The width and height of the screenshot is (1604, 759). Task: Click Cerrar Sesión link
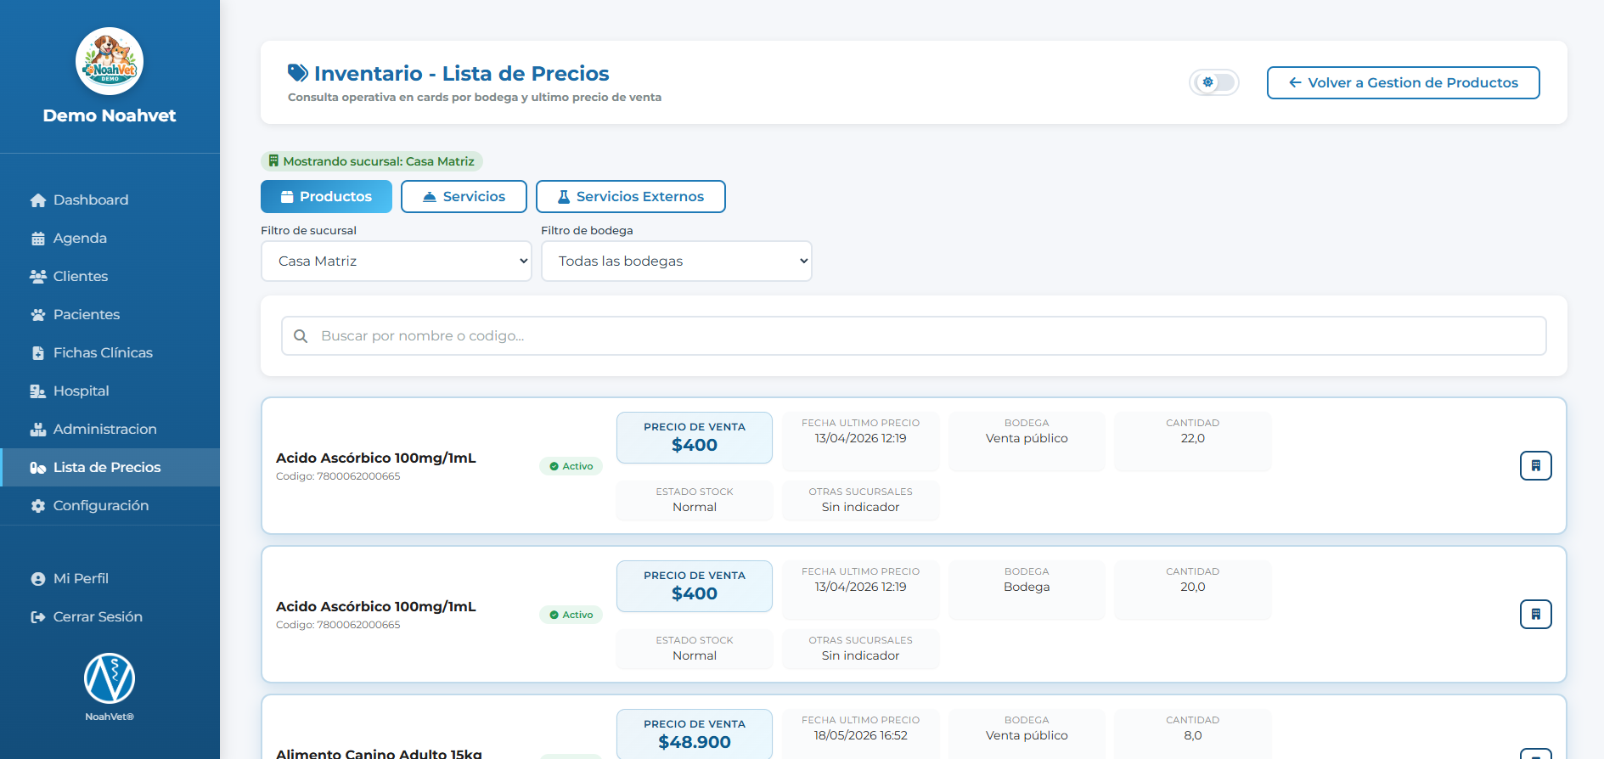110,617
